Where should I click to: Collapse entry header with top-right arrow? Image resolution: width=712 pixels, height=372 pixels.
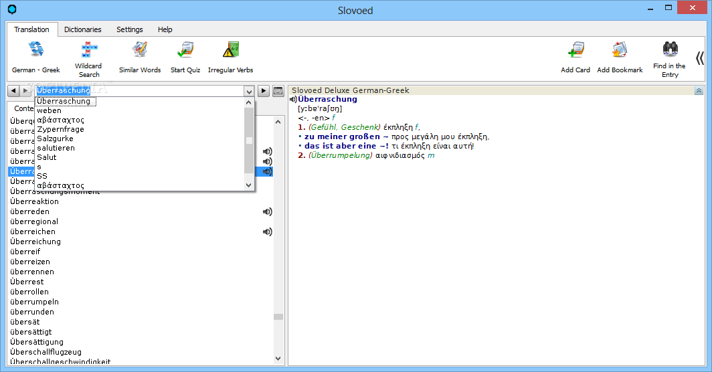pos(699,91)
